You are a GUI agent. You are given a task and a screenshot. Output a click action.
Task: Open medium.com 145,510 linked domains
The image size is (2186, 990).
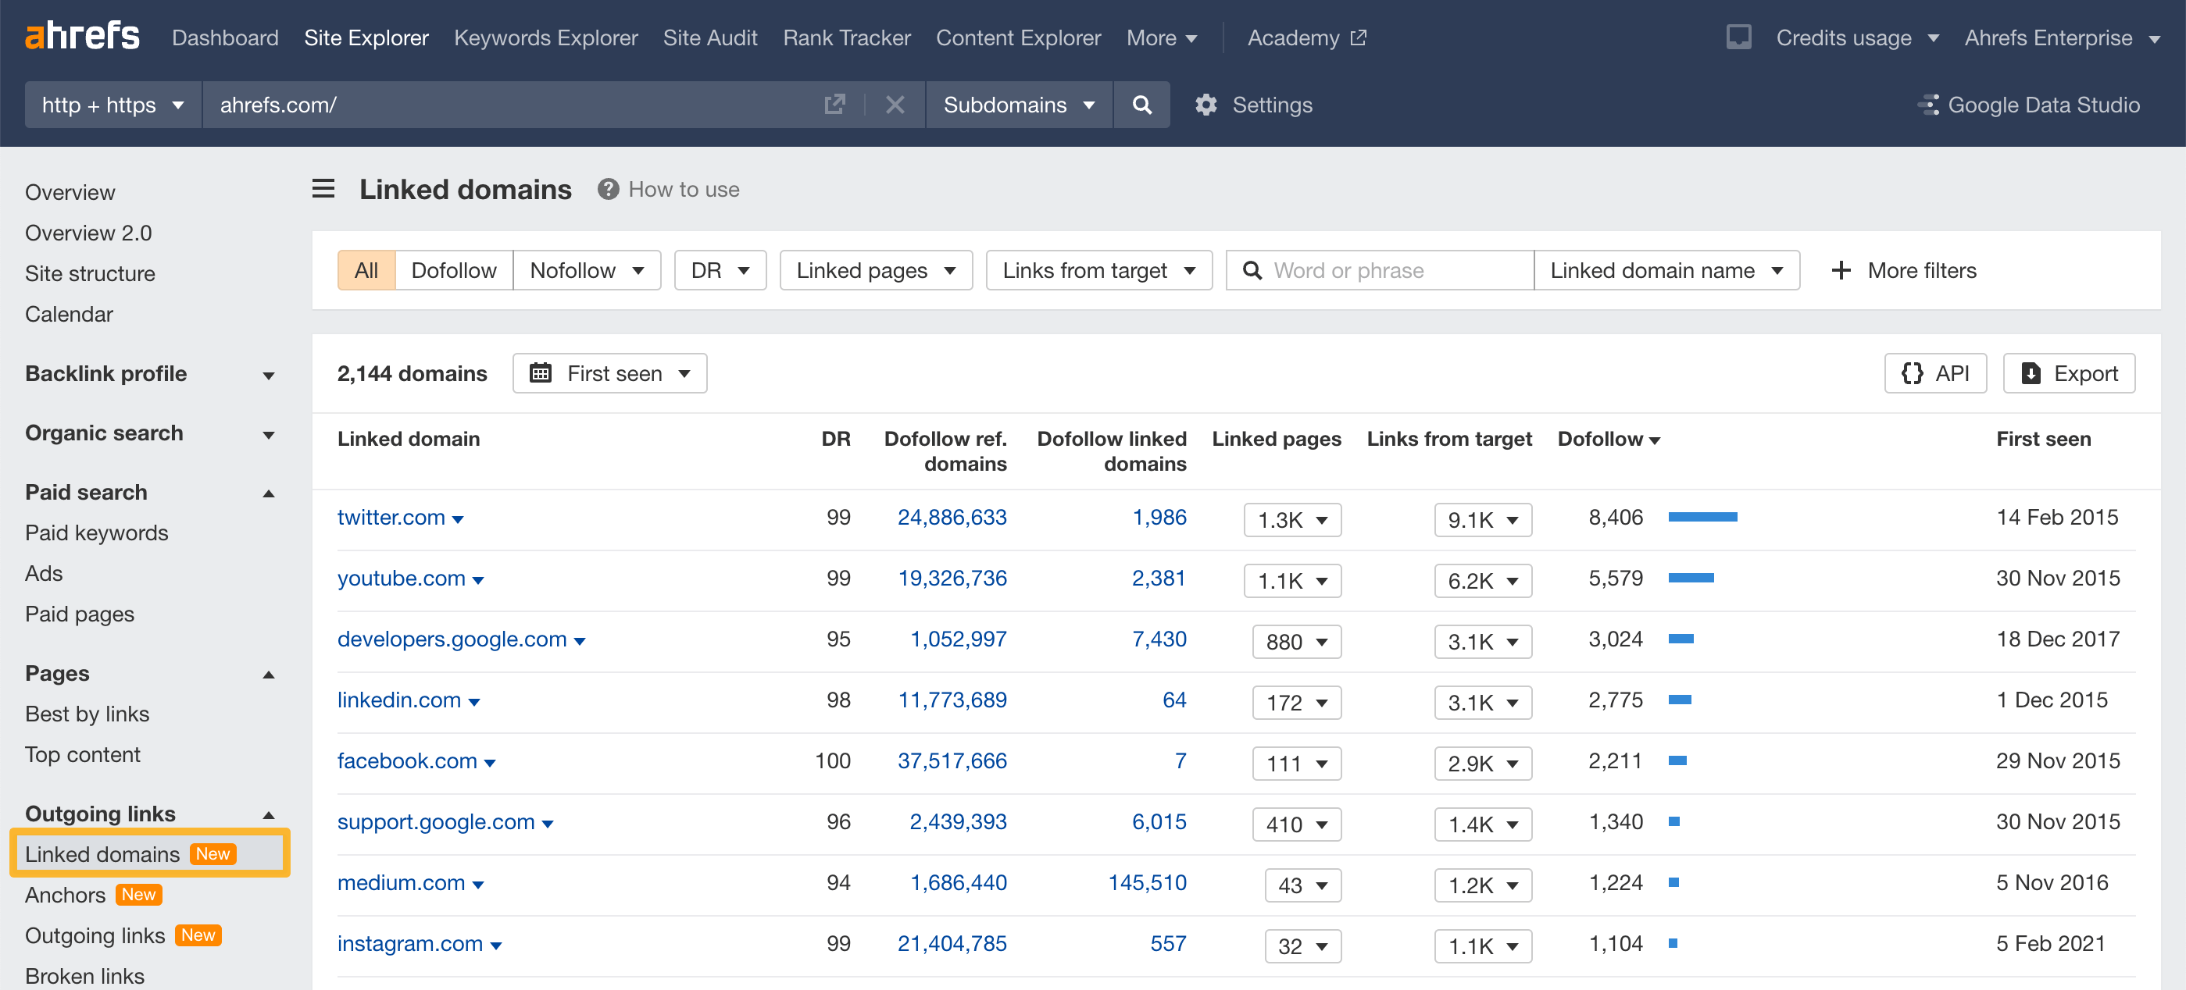coord(1148,882)
